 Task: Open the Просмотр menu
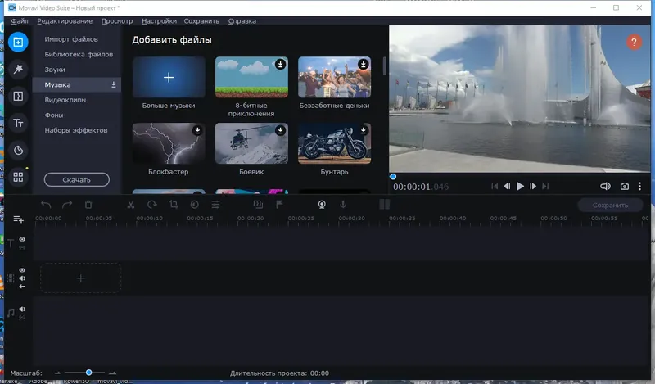click(x=117, y=21)
